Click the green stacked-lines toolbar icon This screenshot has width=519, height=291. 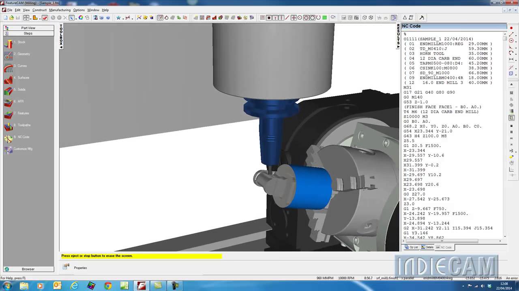[x=324, y=18]
